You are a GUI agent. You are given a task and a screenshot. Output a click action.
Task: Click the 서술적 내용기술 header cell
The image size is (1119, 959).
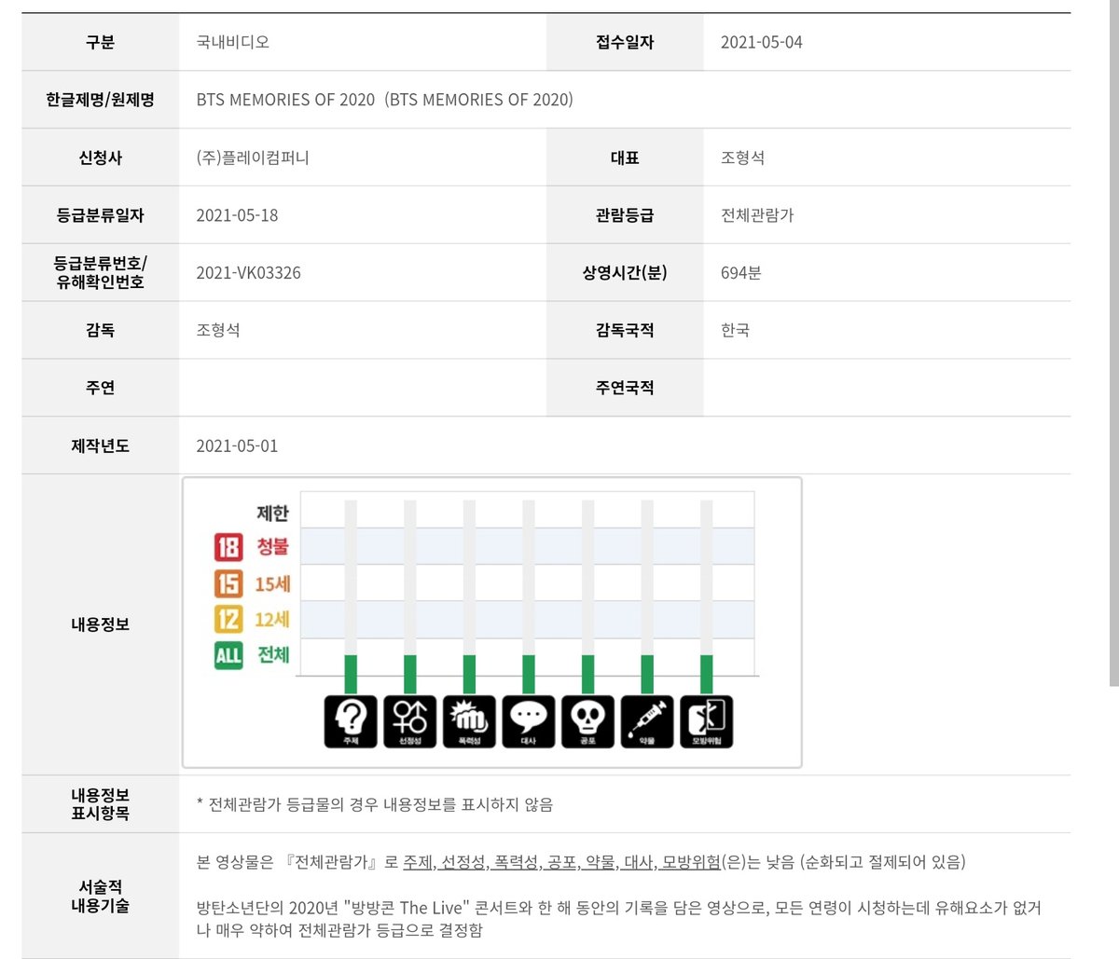click(x=101, y=896)
